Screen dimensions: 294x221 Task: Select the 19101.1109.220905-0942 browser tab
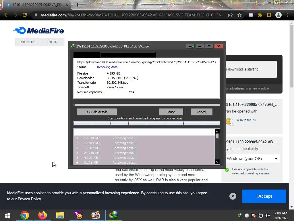point(37,5)
